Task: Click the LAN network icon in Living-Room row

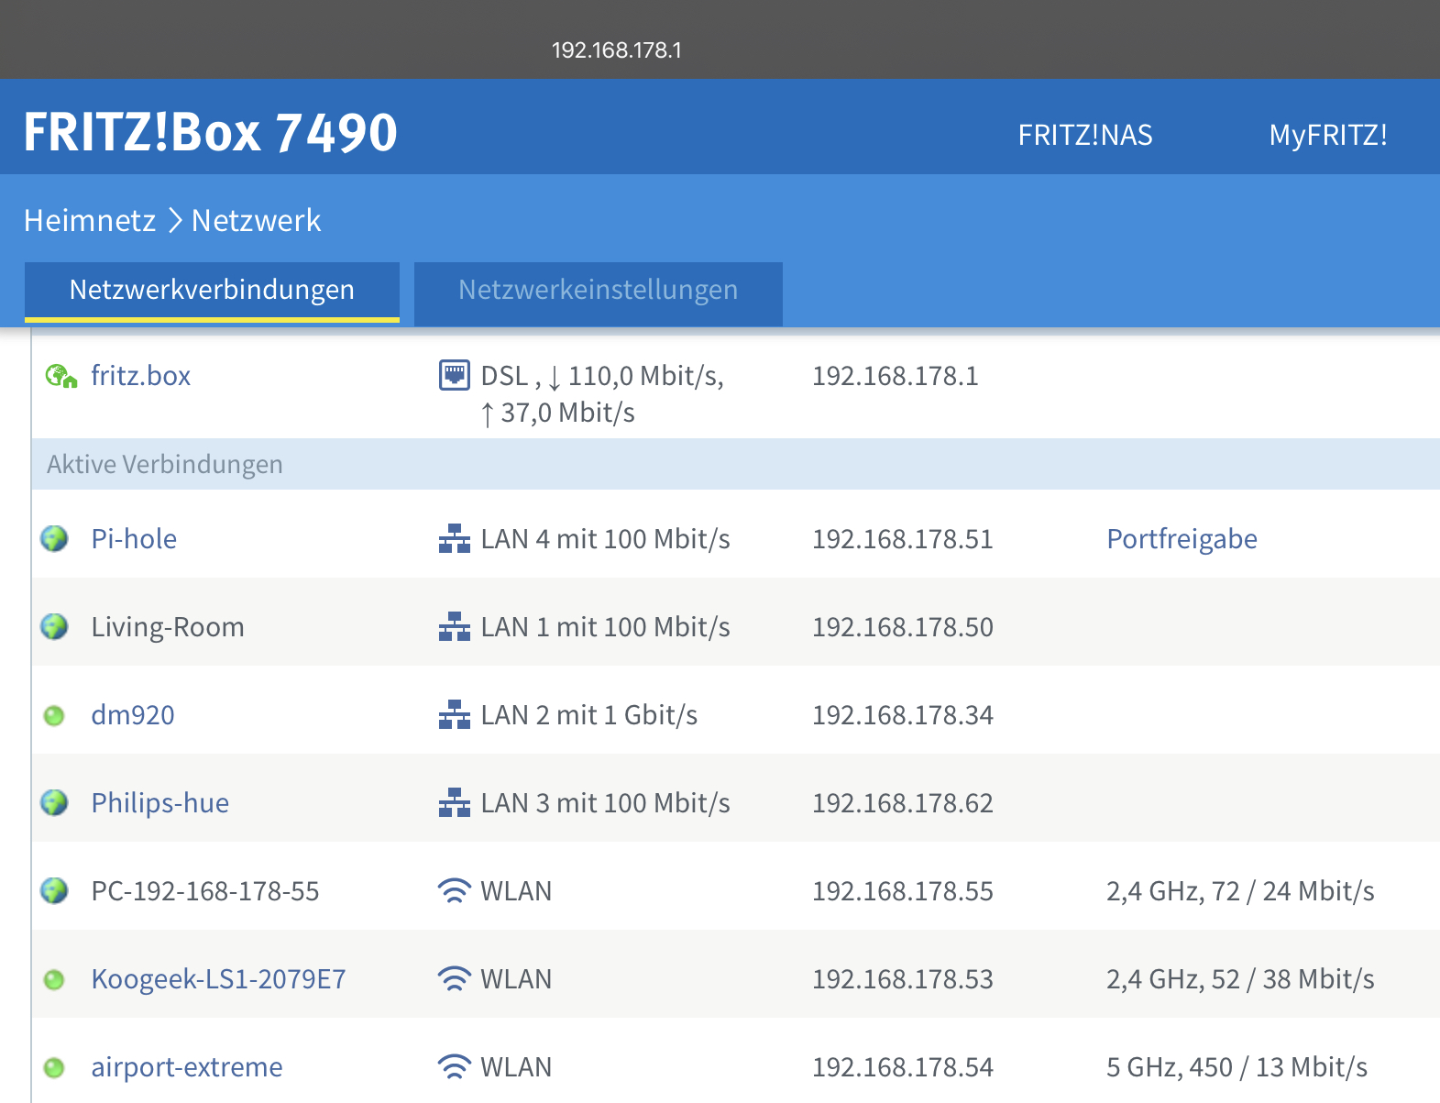Action: coord(454,627)
